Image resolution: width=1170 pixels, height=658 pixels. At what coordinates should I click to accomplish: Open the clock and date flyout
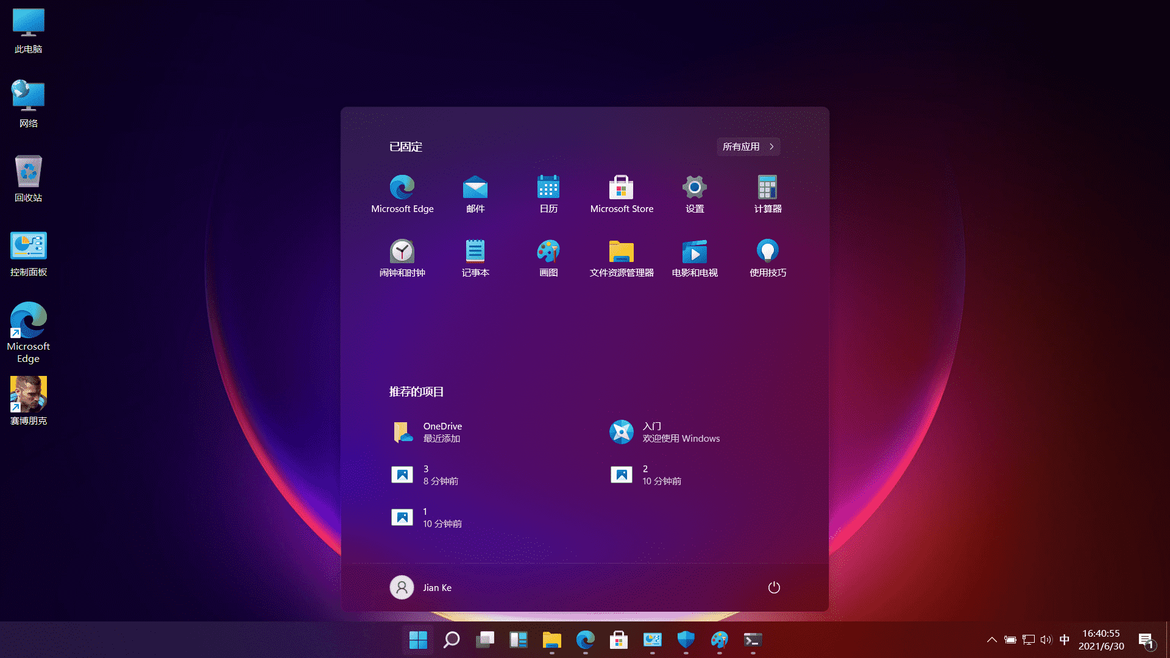[x=1101, y=640]
